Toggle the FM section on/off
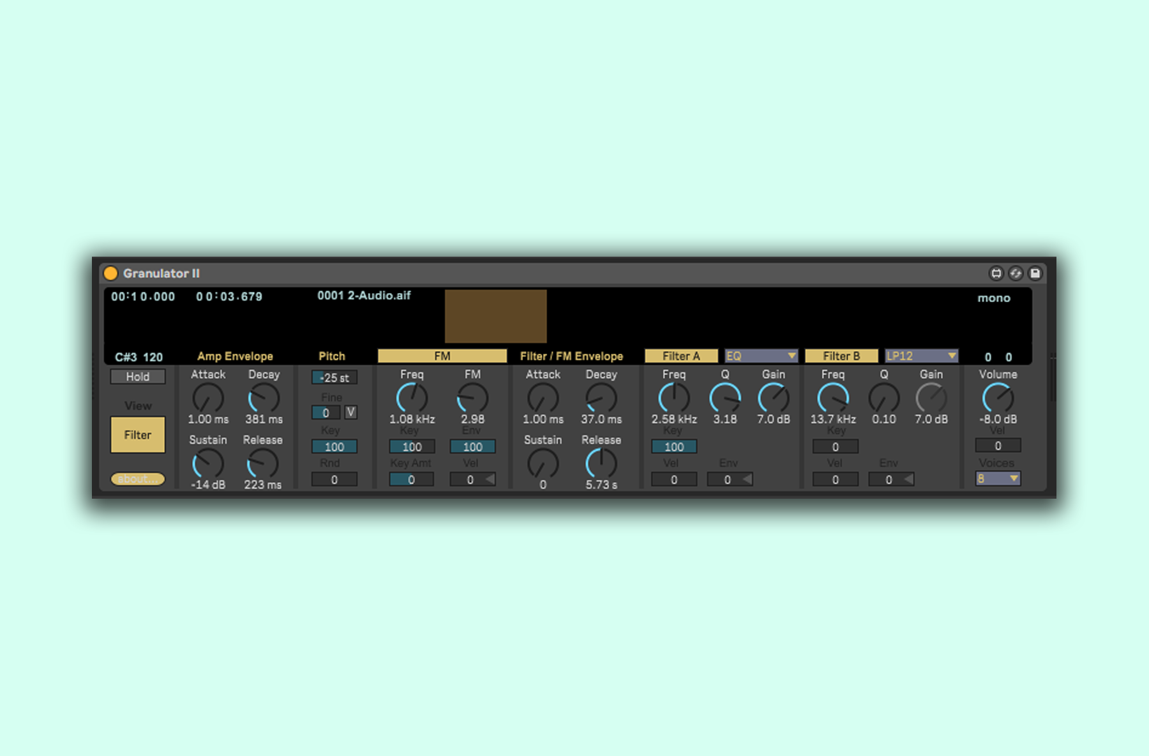 [x=442, y=356]
